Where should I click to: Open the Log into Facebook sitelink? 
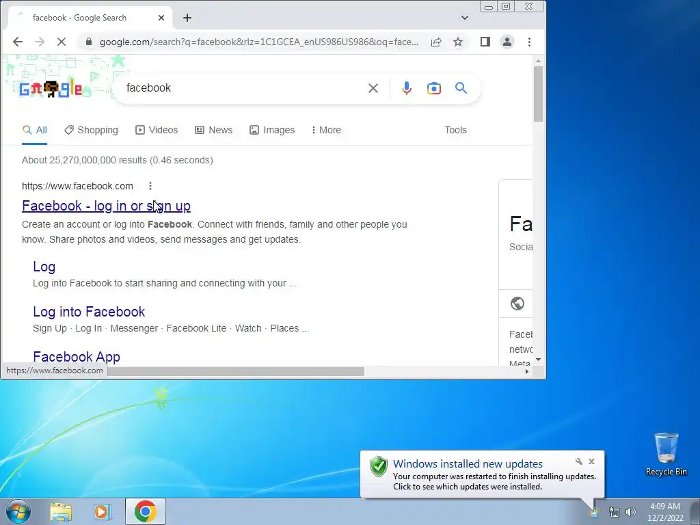coord(89,312)
